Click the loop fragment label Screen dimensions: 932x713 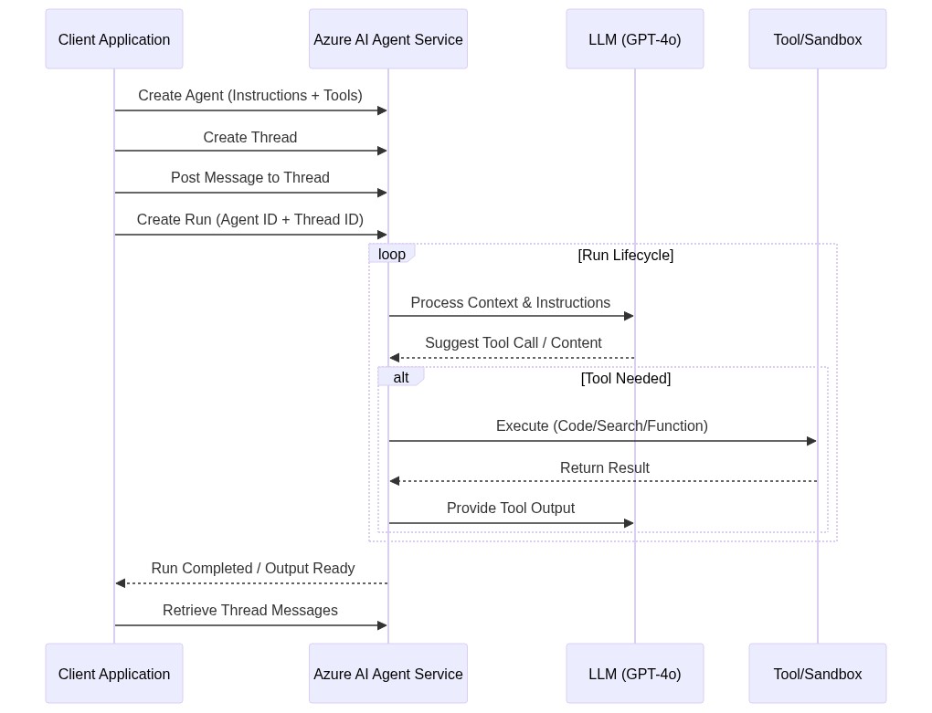coord(392,254)
